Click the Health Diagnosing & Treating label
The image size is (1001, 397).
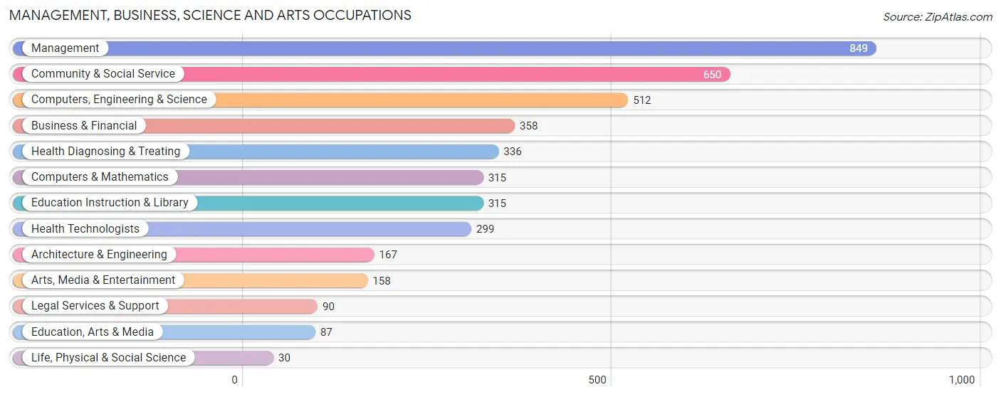105,152
